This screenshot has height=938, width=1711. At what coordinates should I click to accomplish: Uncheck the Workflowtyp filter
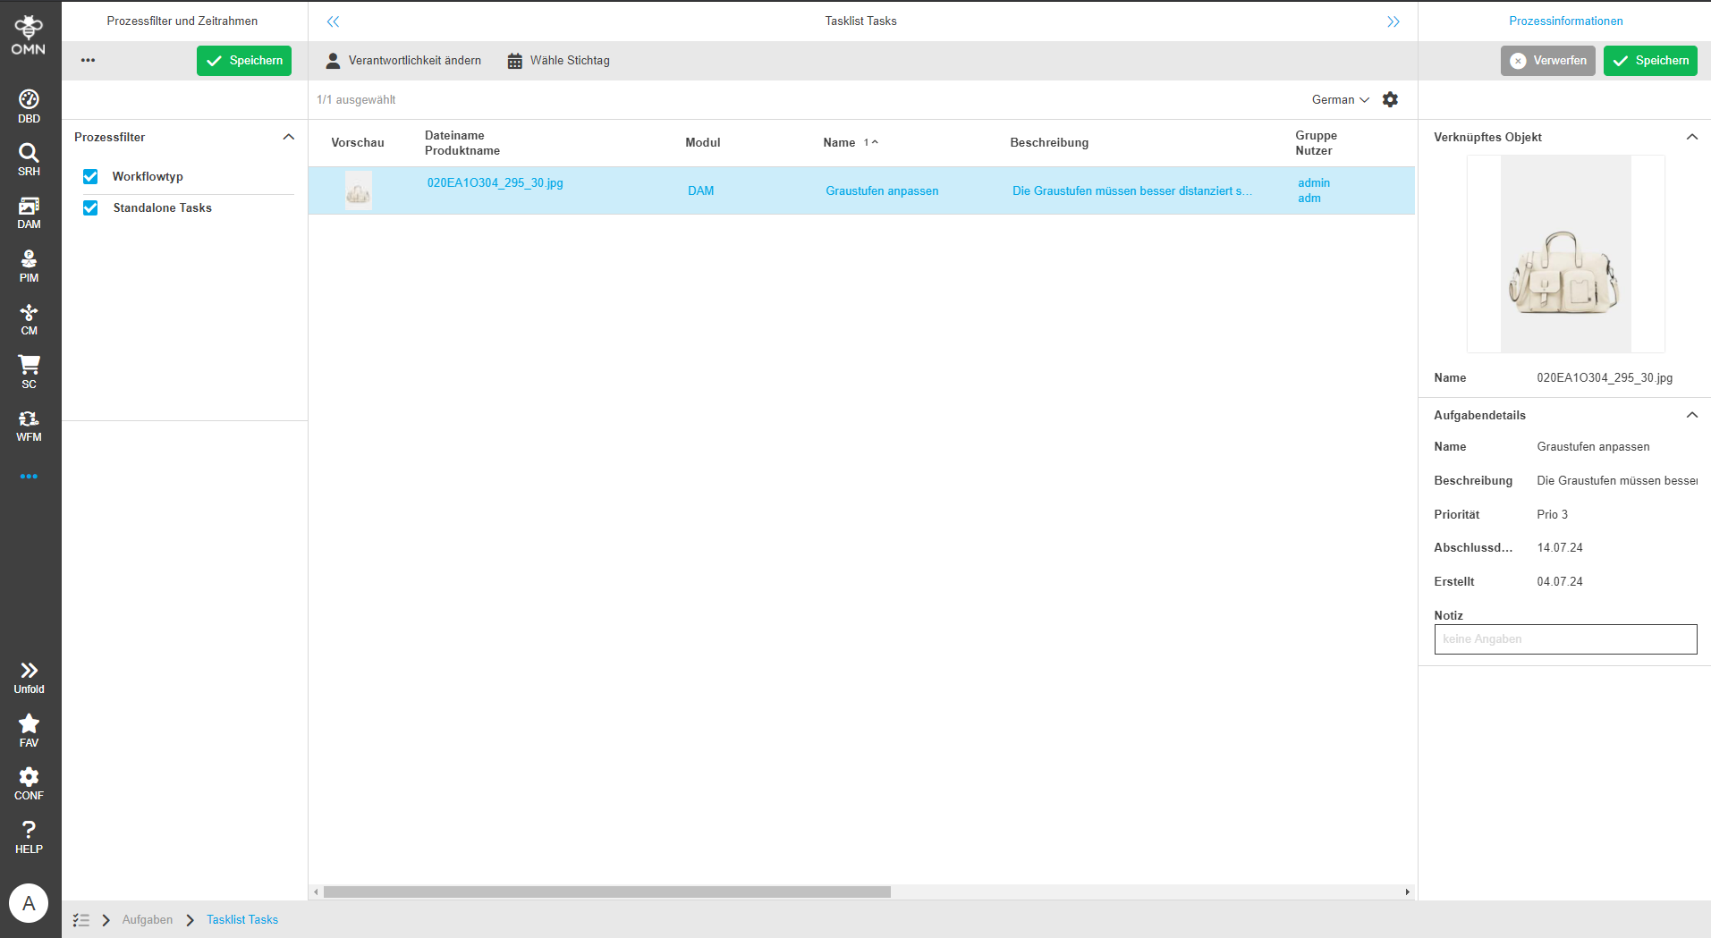click(x=90, y=176)
